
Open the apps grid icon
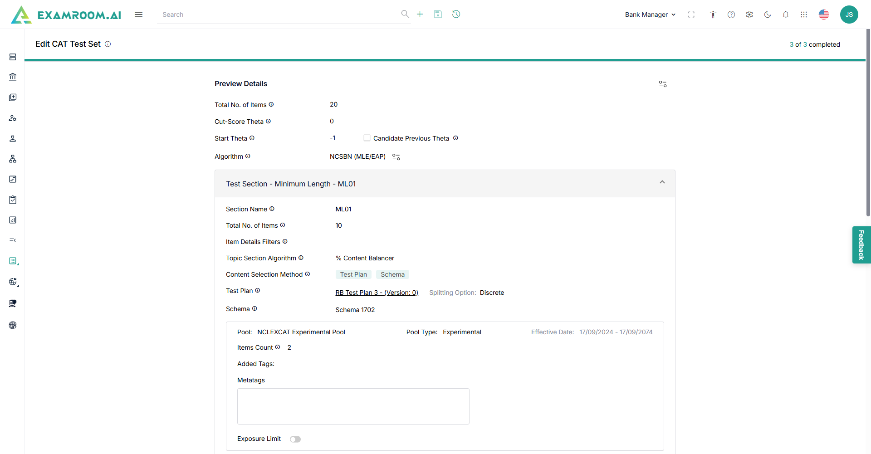[x=804, y=15]
